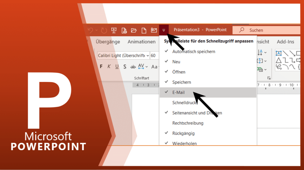Toggle italic formatting with the K button

(x=109, y=67)
